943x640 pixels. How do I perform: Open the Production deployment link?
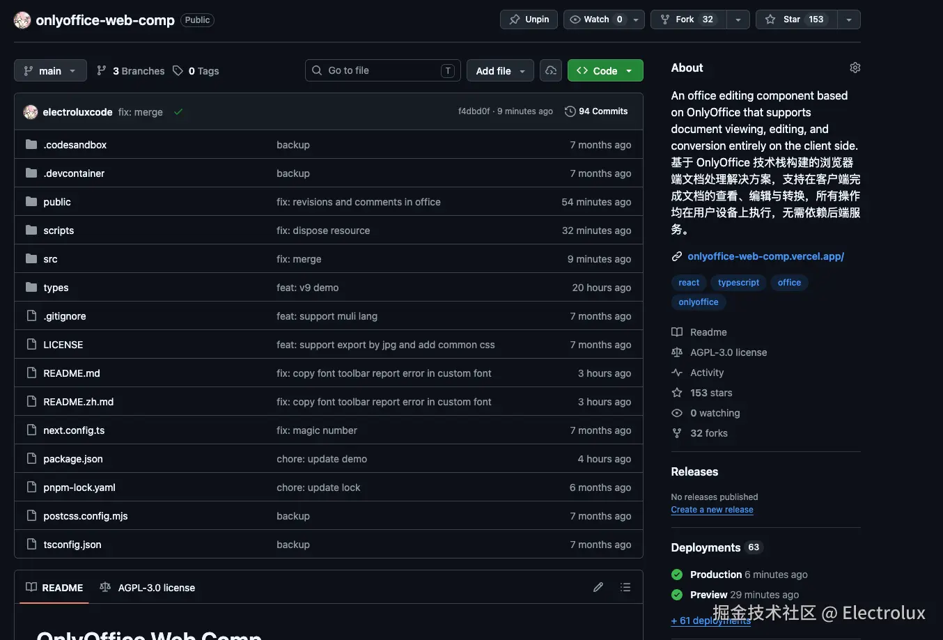(716, 575)
